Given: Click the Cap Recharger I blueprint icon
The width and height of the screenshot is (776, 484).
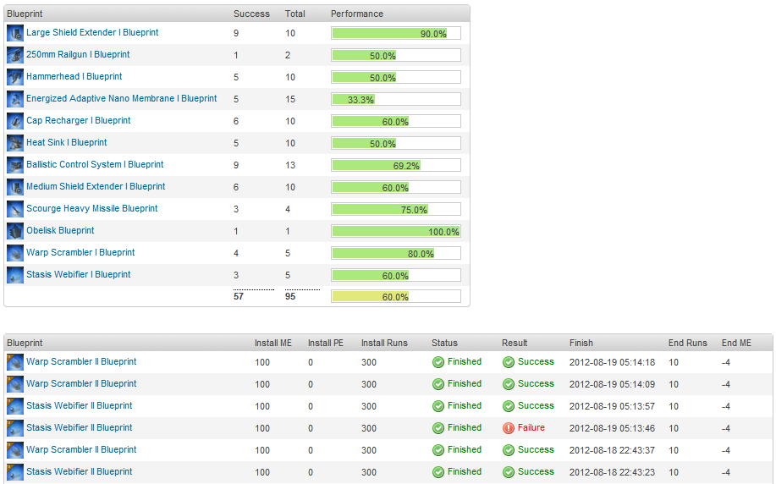Looking at the screenshot, I should click(15, 121).
